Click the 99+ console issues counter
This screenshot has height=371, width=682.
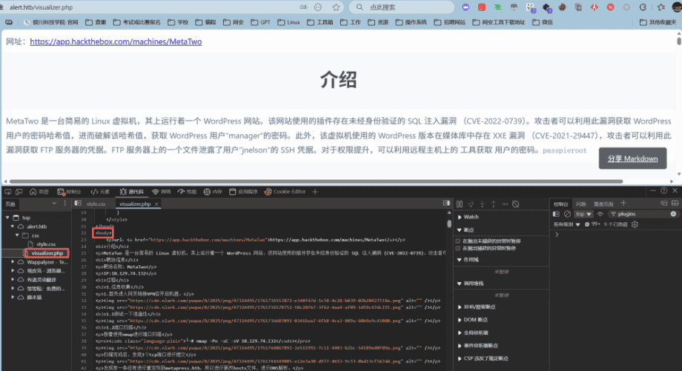(592, 224)
